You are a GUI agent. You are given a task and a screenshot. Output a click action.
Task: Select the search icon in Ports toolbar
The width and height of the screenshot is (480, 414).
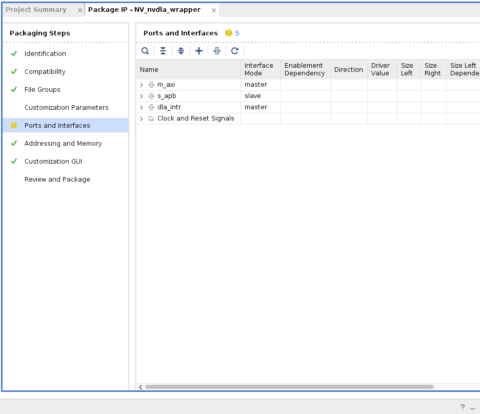click(x=145, y=51)
